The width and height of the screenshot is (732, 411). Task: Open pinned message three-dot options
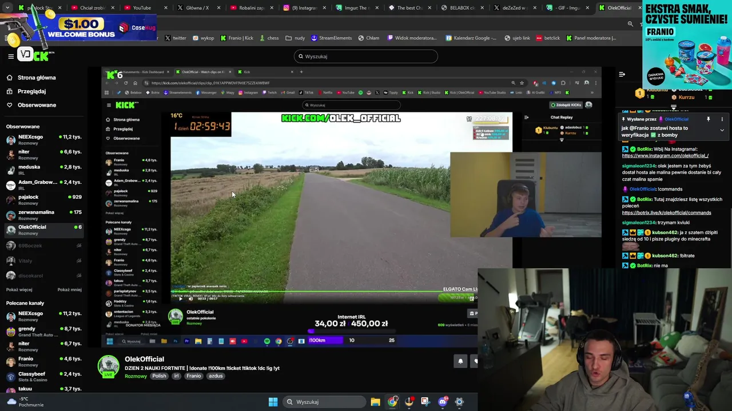722,119
